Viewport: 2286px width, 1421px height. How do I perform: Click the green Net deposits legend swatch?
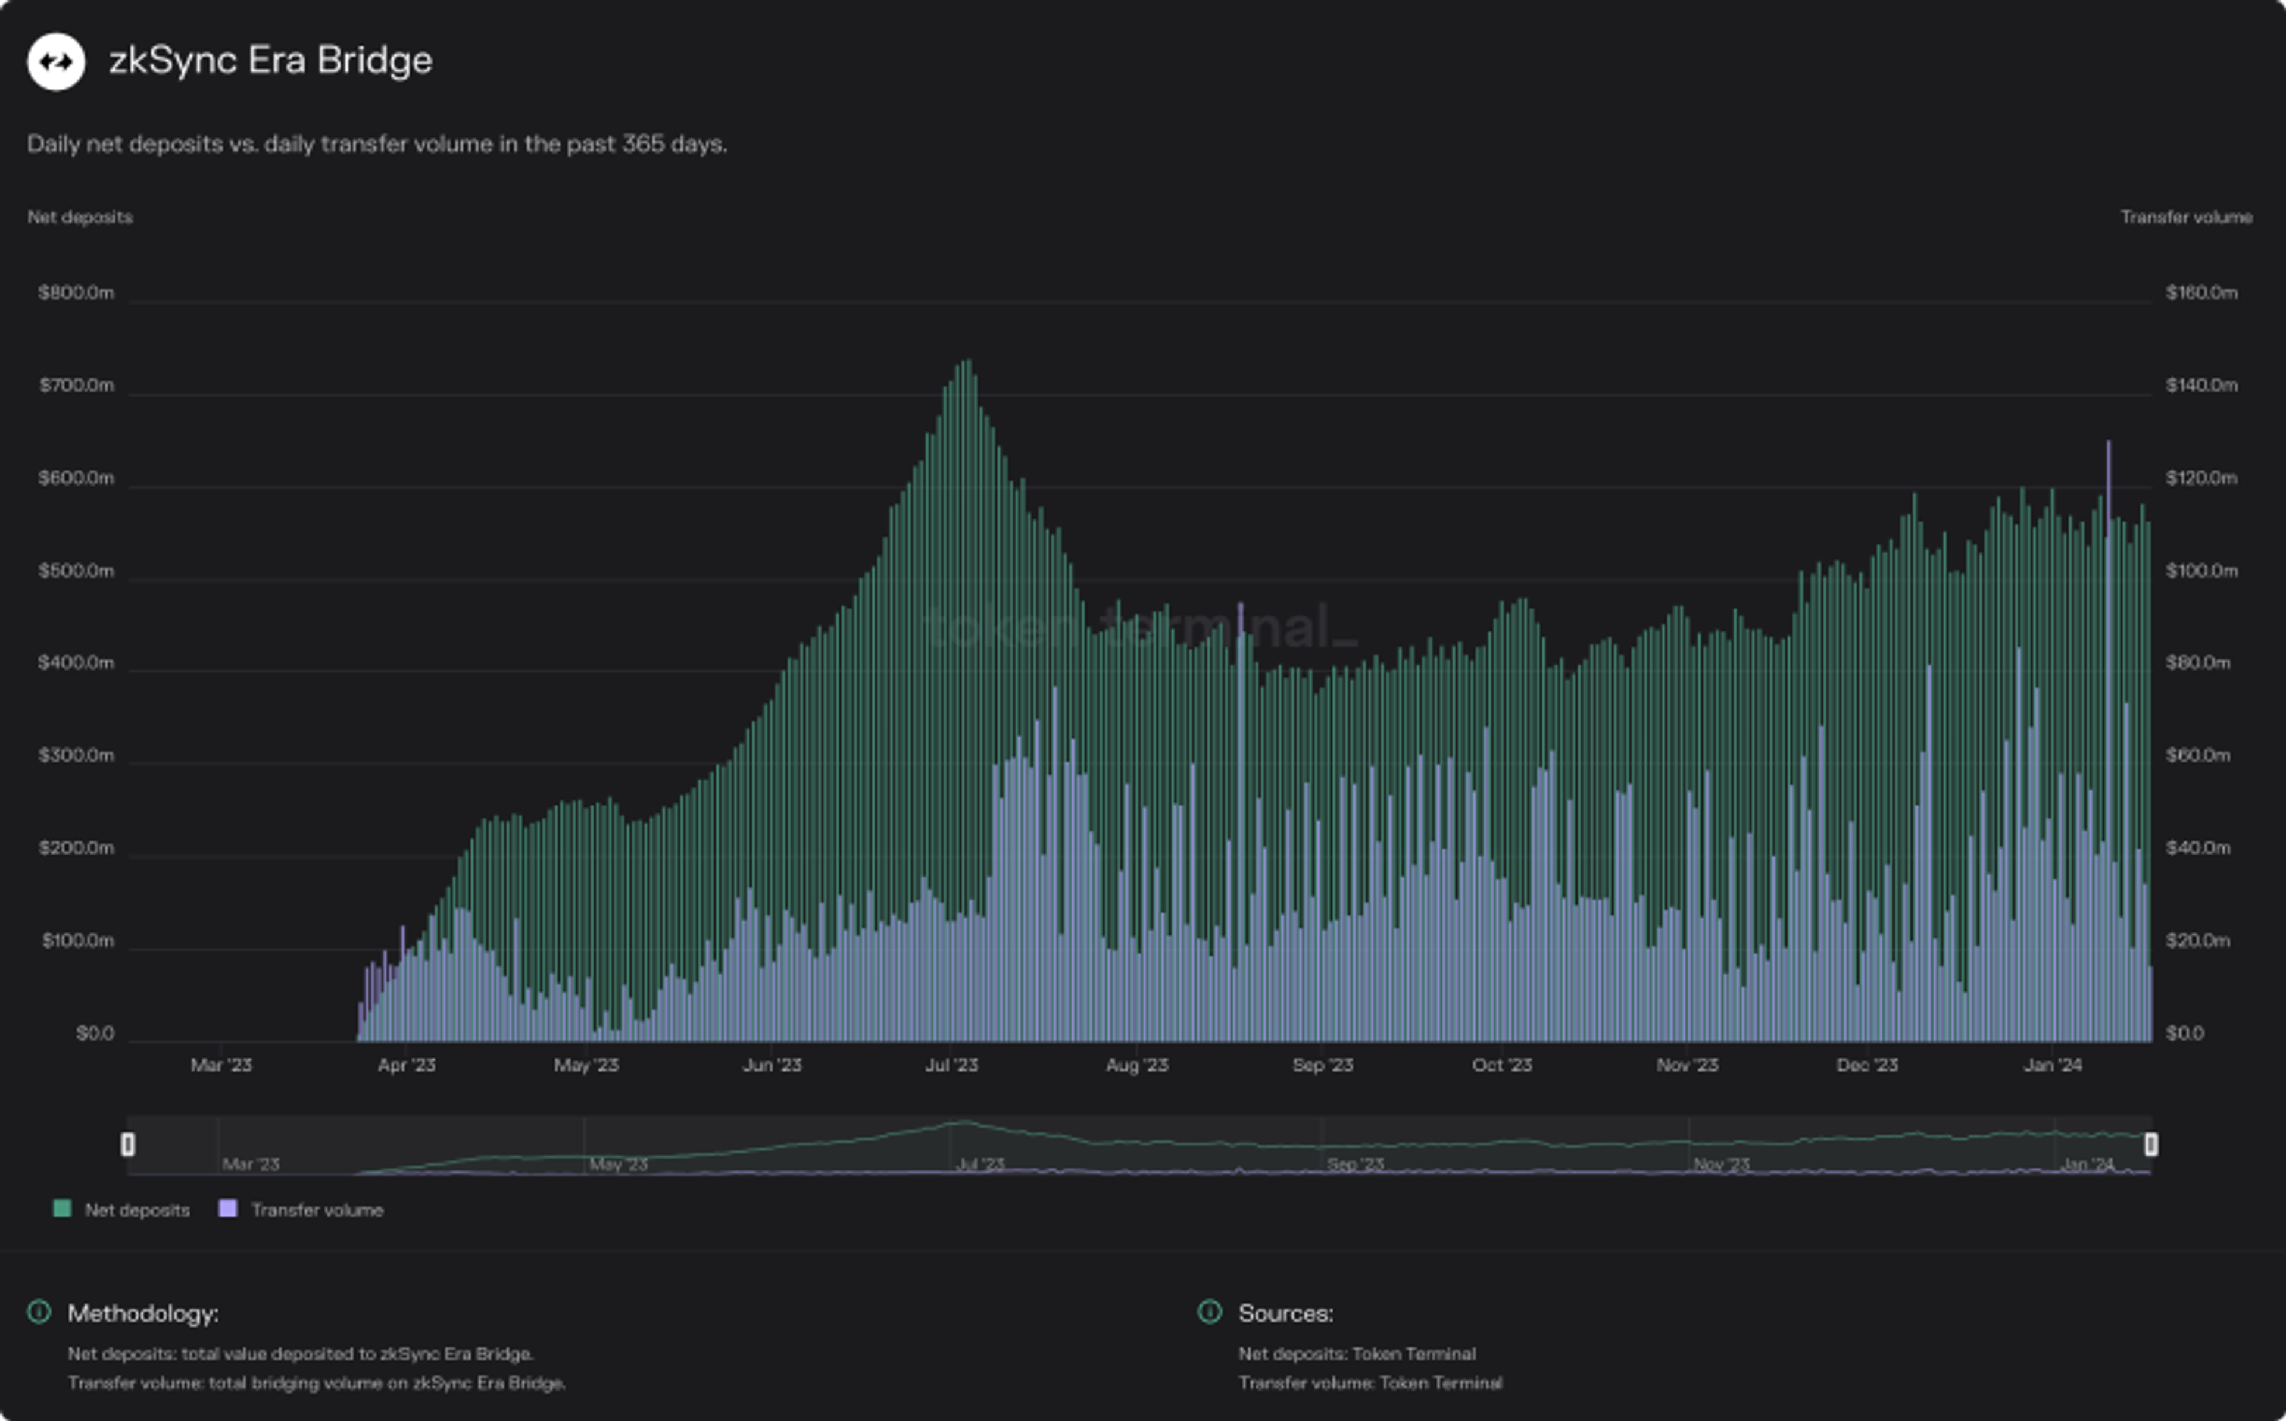(x=62, y=1209)
